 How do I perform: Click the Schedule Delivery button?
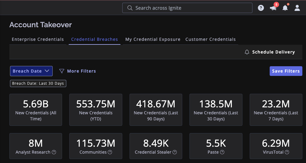[270, 52]
